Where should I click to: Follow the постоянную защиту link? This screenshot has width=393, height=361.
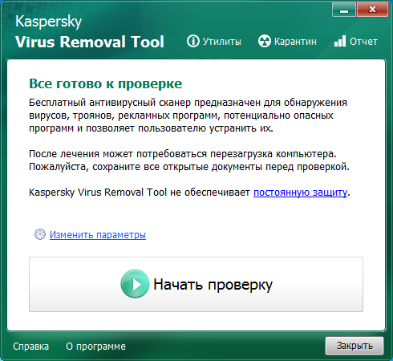click(x=300, y=193)
